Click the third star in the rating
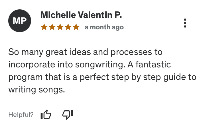 (60, 27)
